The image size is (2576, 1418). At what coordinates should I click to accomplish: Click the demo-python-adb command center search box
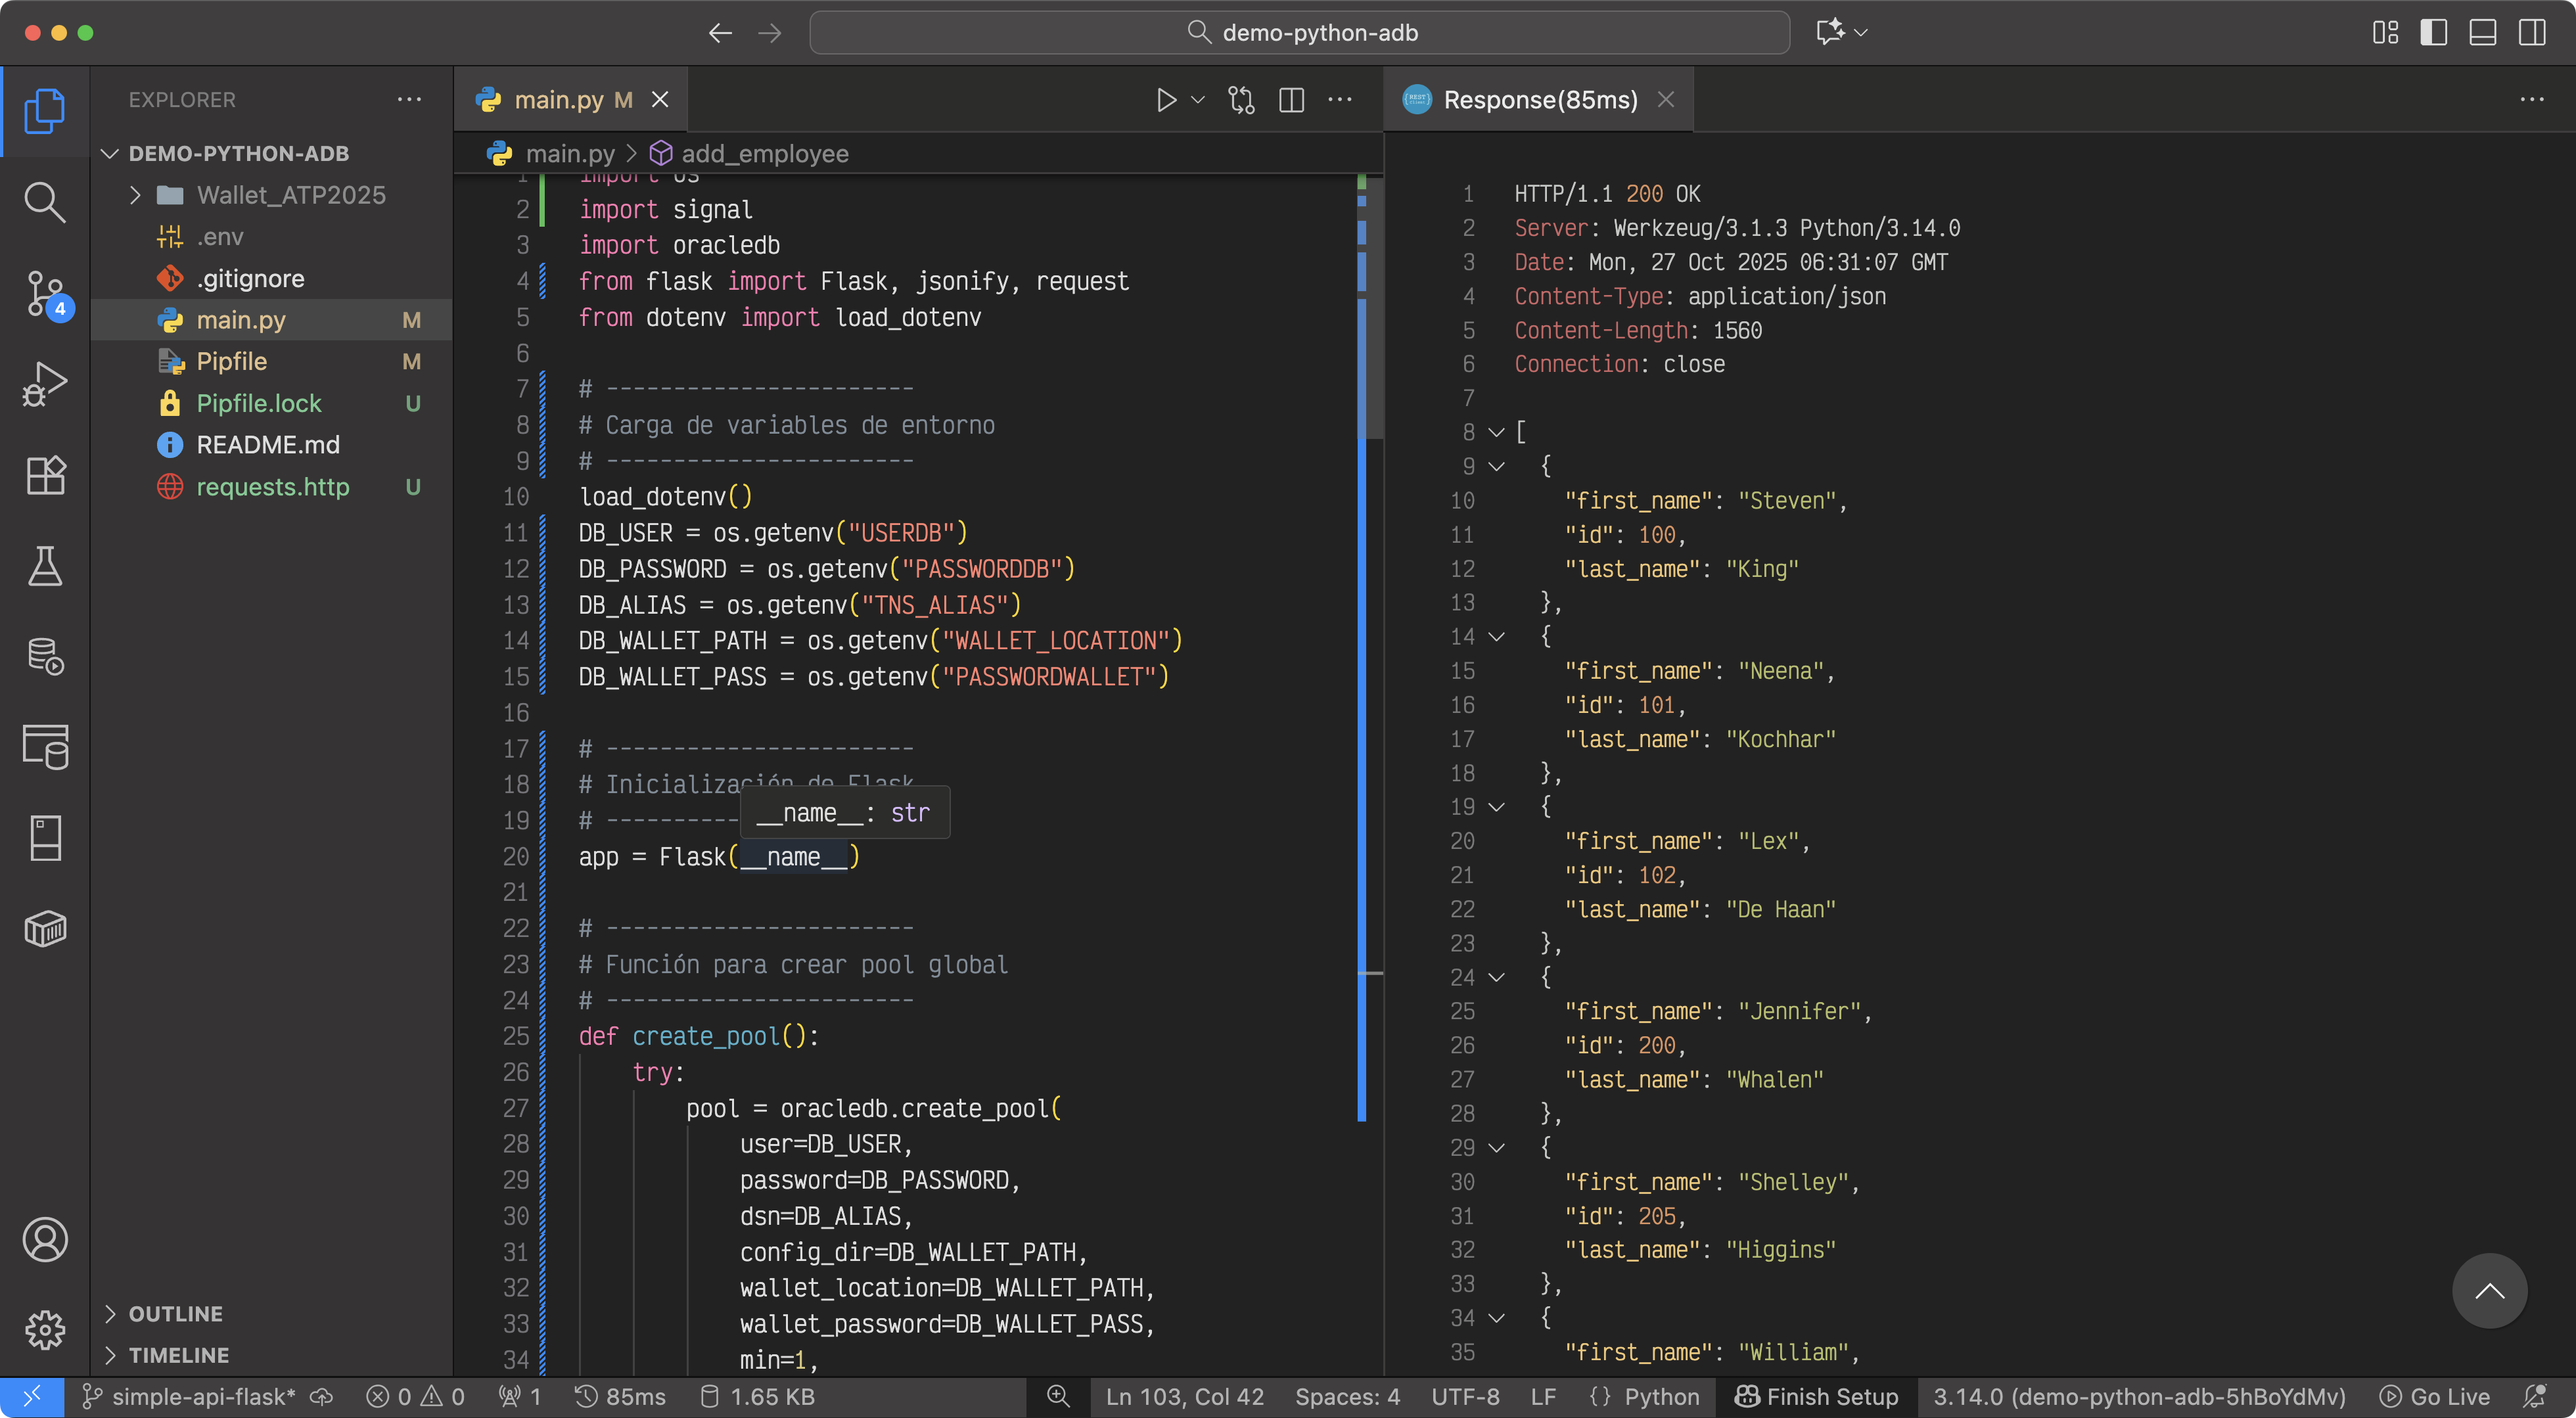coord(1299,33)
